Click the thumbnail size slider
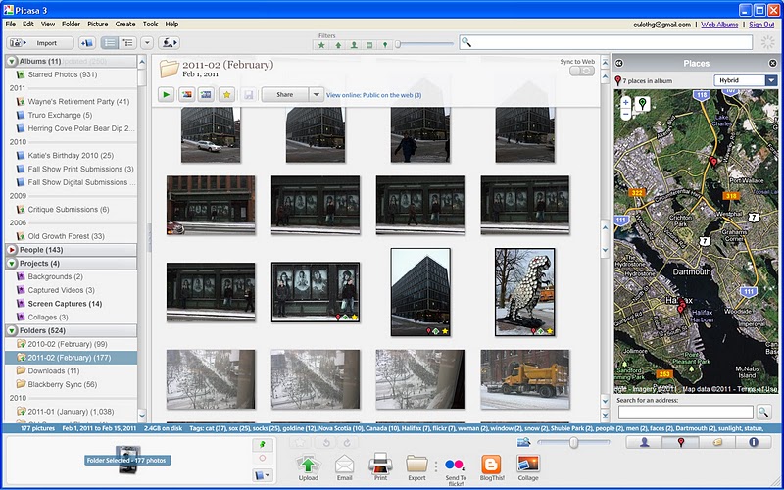 [573, 443]
